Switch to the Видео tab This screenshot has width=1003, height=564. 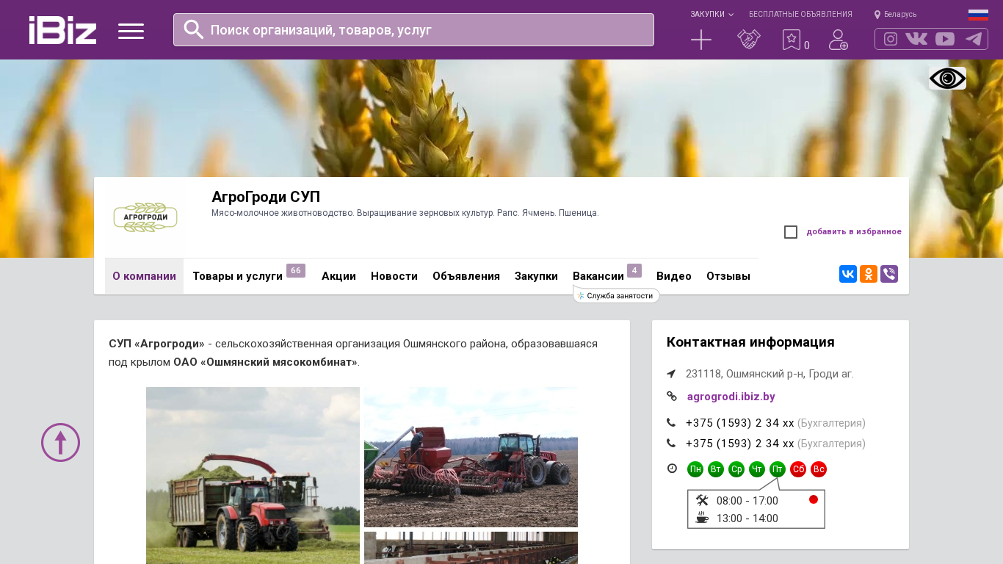pyautogui.click(x=674, y=276)
